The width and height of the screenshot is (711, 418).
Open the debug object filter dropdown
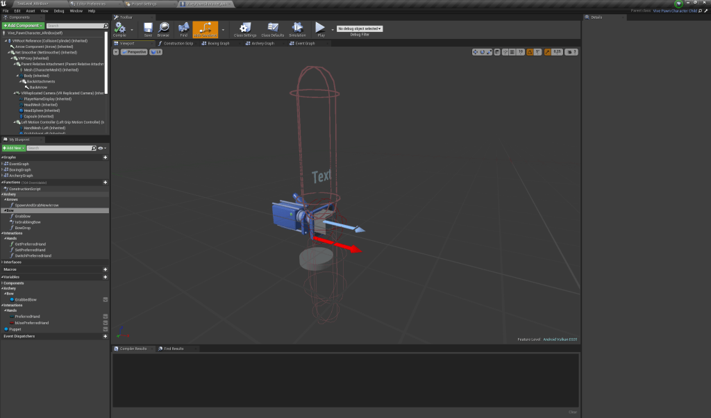(x=359, y=28)
